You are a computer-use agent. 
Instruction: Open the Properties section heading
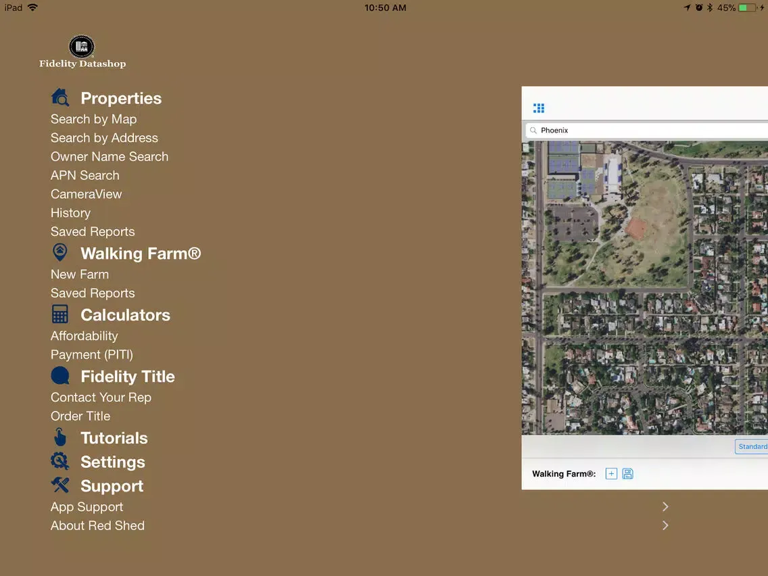(x=121, y=98)
